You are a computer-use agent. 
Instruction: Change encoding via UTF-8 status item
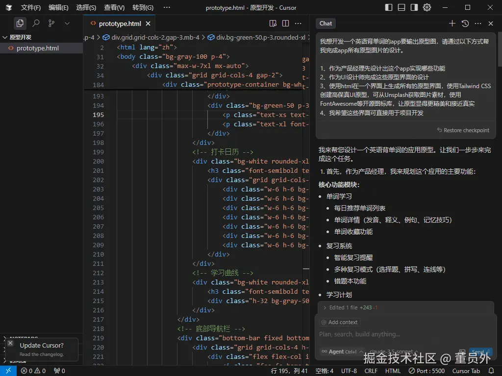pos(349,371)
